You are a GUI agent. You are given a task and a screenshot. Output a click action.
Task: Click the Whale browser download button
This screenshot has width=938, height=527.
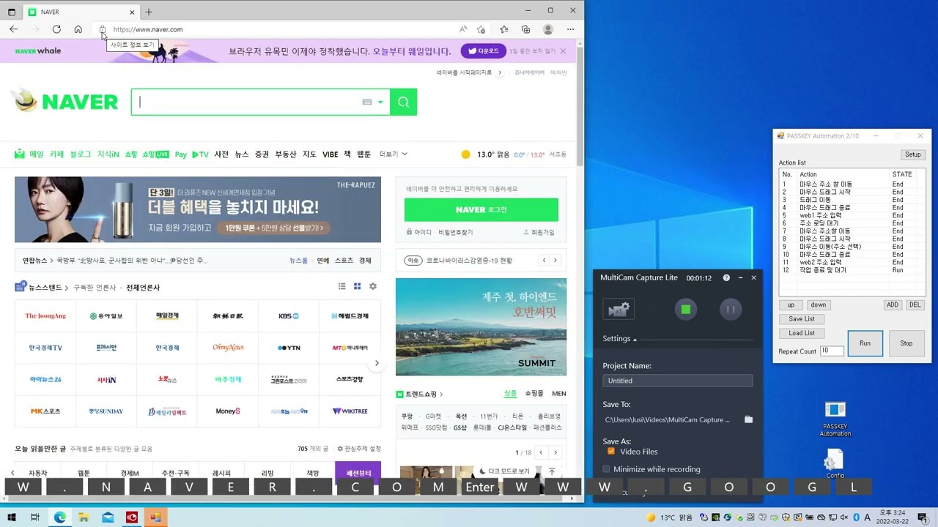[x=483, y=51]
